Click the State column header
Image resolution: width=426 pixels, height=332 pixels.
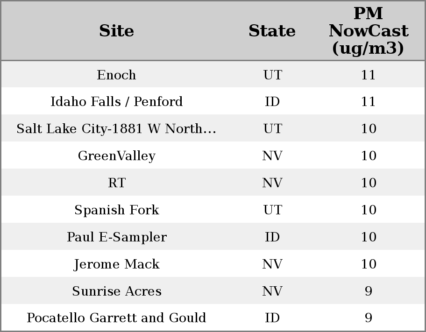(272, 31)
